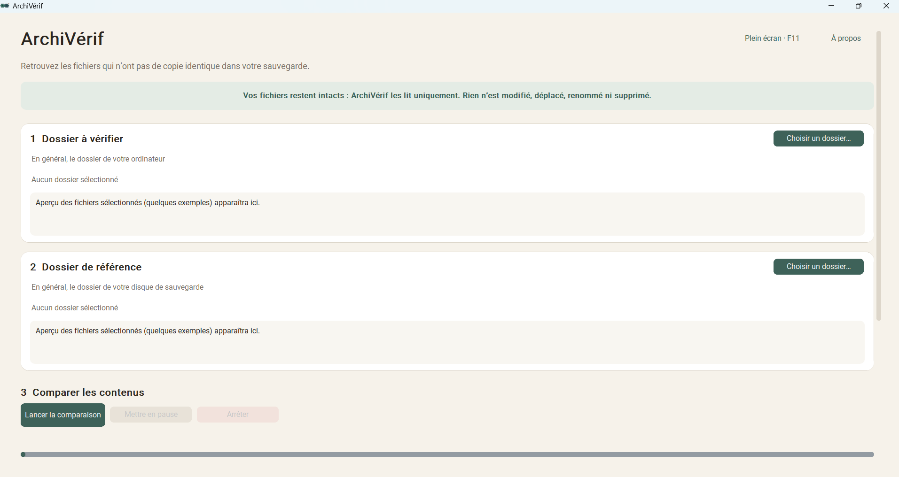The width and height of the screenshot is (899, 477).
Task: Click the preview box under Dossier à vérifier
Action: click(x=447, y=214)
